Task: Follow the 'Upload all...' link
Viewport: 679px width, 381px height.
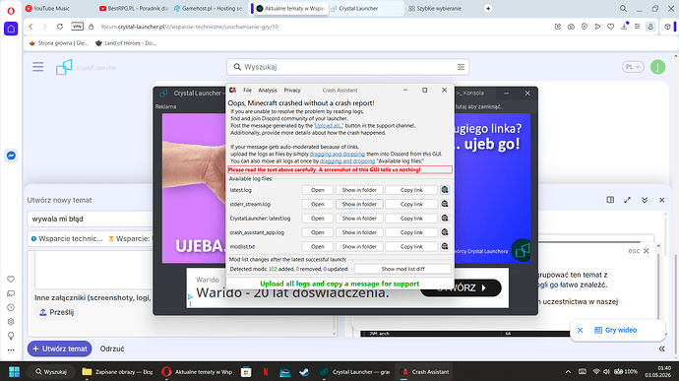Action: click(329, 126)
